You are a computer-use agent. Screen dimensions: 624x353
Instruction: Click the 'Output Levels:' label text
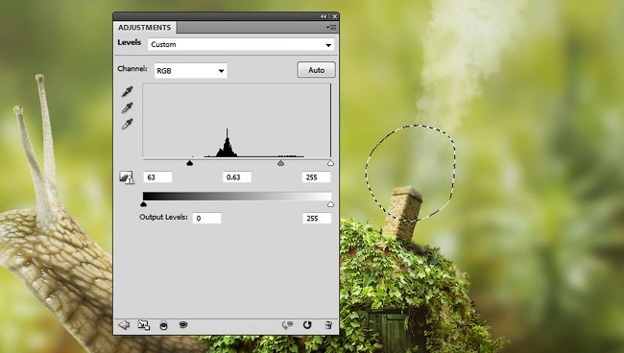pyautogui.click(x=163, y=217)
